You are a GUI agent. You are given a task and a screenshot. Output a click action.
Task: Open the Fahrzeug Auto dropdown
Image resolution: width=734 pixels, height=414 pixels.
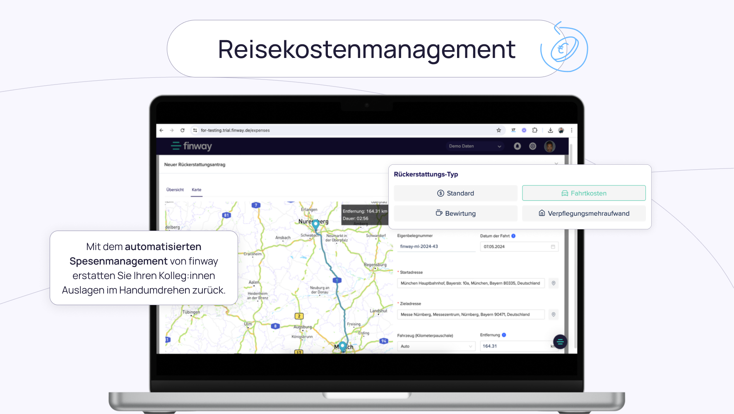click(436, 346)
